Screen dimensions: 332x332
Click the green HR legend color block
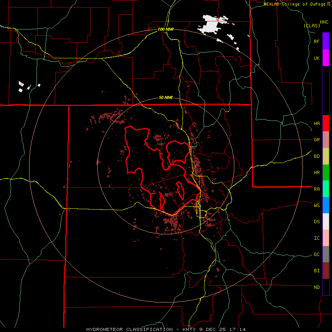tap(326, 173)
